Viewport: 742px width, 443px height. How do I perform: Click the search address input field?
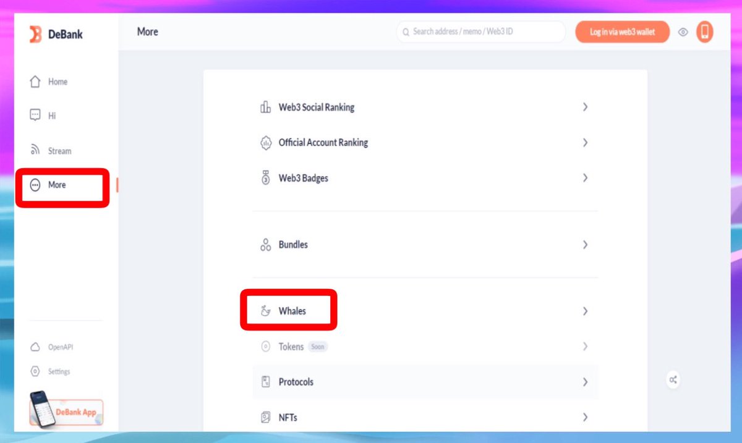pyautogui.click(x=481, y=32)
